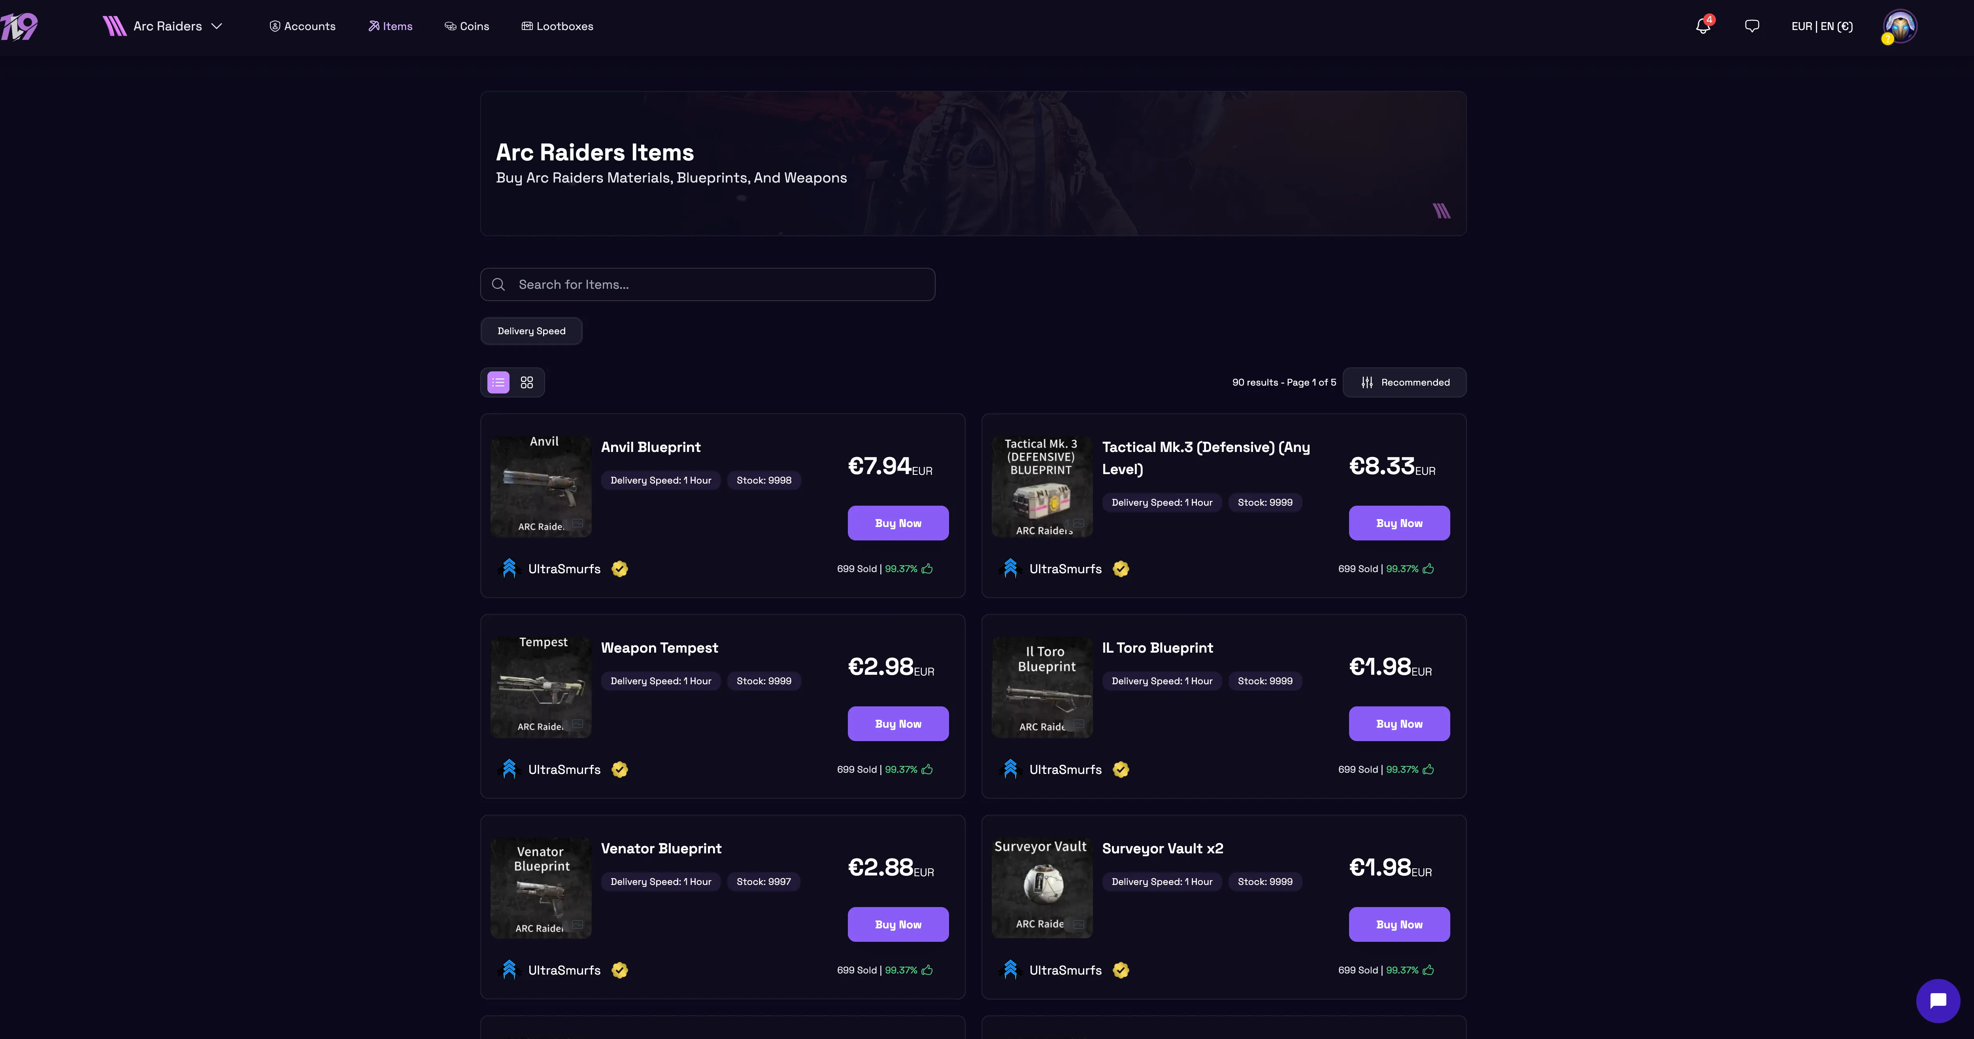This screenshot has width=1974, height=1039.
Task: Open the Recommended sorting dropdown
Action: pyautogui.click(x=1405, y=382)
